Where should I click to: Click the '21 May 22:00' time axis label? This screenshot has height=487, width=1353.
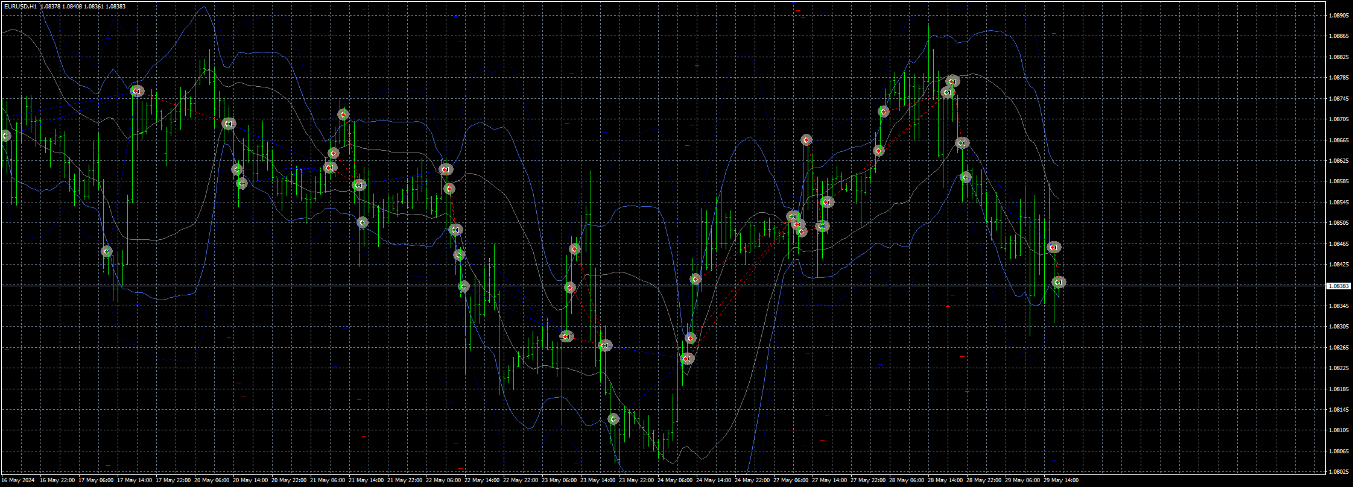[405, 481]
